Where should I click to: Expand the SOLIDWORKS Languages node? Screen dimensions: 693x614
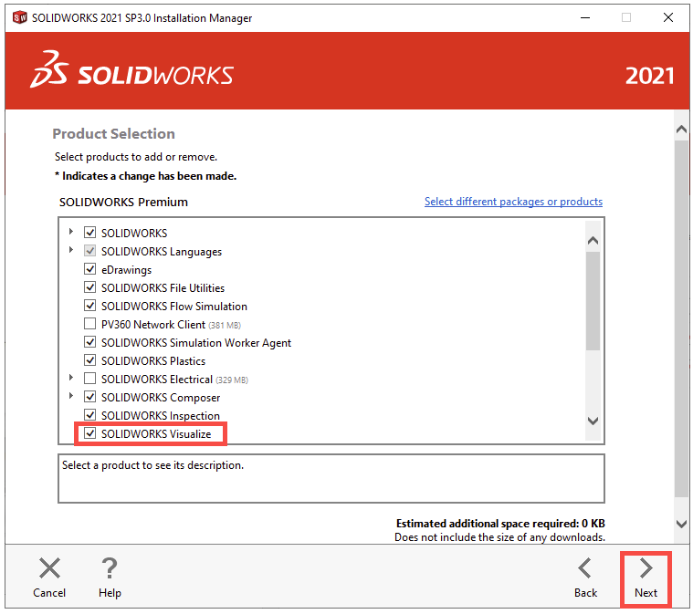tap(71, 250)
